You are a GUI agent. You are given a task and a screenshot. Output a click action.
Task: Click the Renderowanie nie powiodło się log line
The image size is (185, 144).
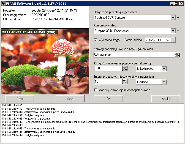tap(90, 122)
